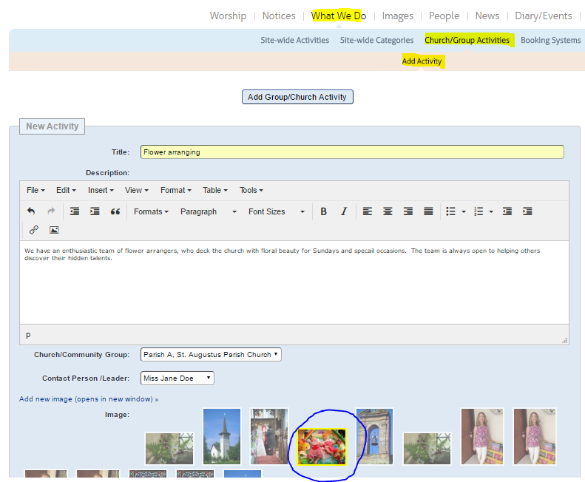Open the Contact Person /Leader dropdown
Screen dimensions: 585x482
click(x=177, y=379)
